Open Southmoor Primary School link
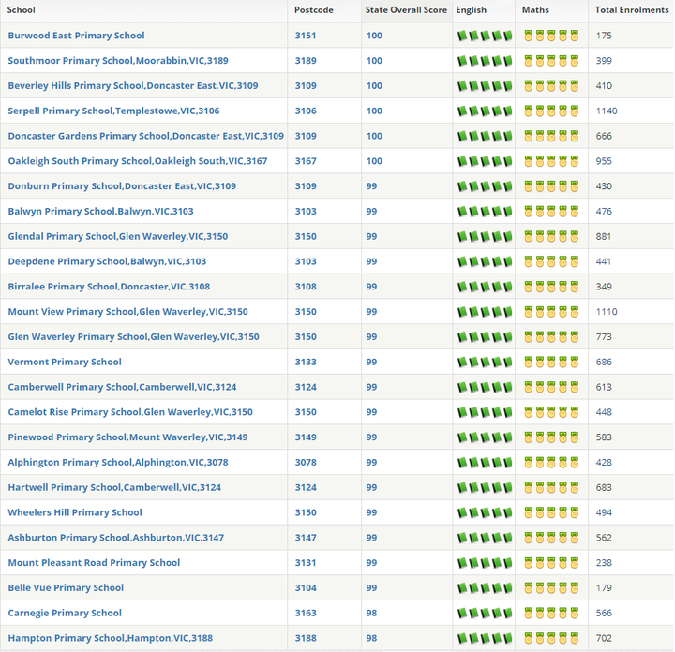The height and width of the screenshot is (652, 675). coord(118,61)
